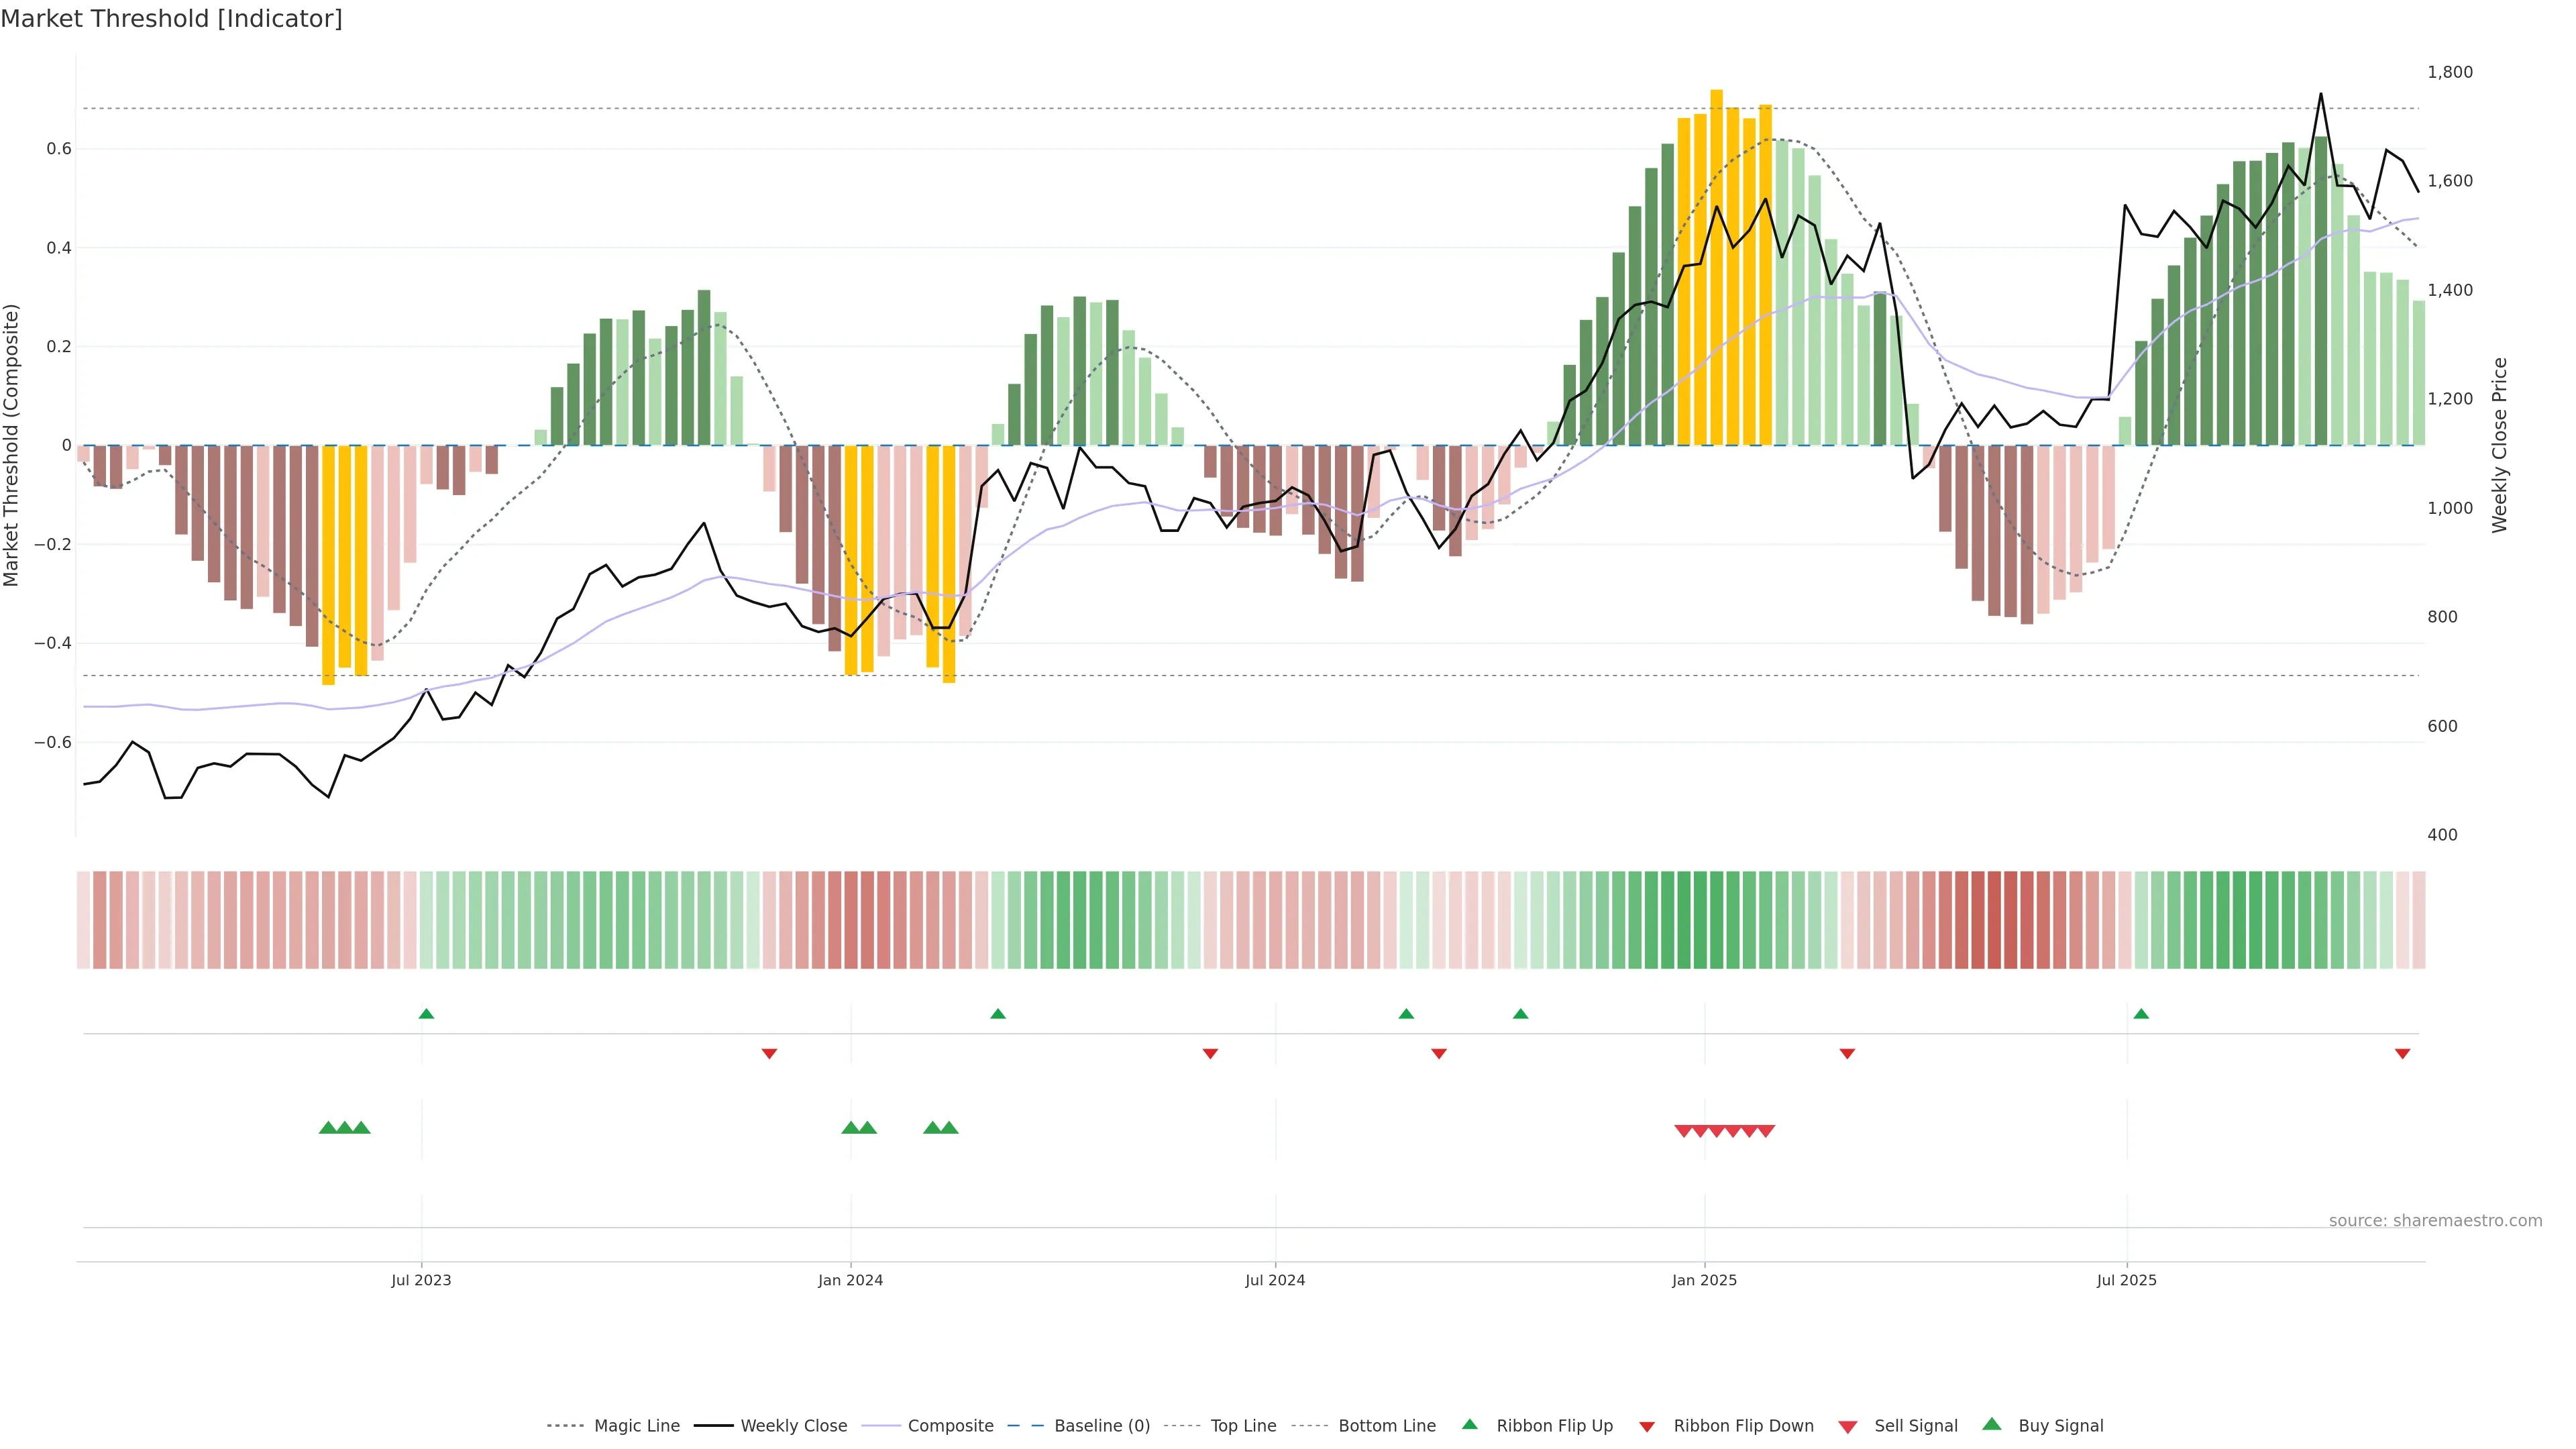Click the Sell Signal legend red triangle
Image resolution: width=2576 pixels, height=1449 pixels.
click(x=1847, y=1426)
